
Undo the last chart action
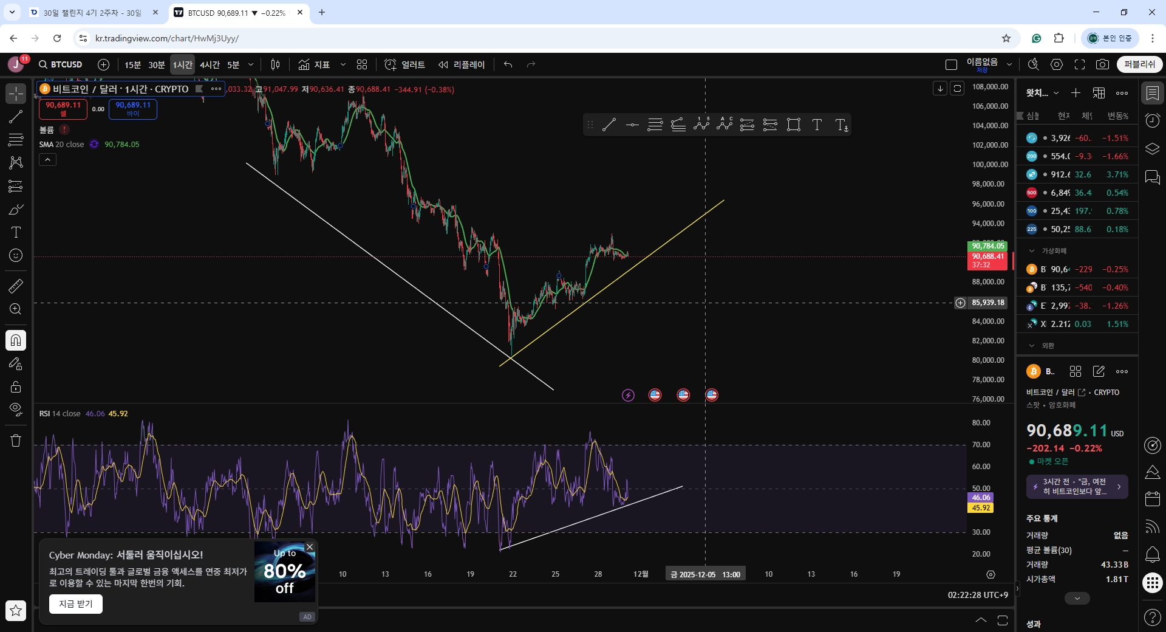[x=508, y=64]
